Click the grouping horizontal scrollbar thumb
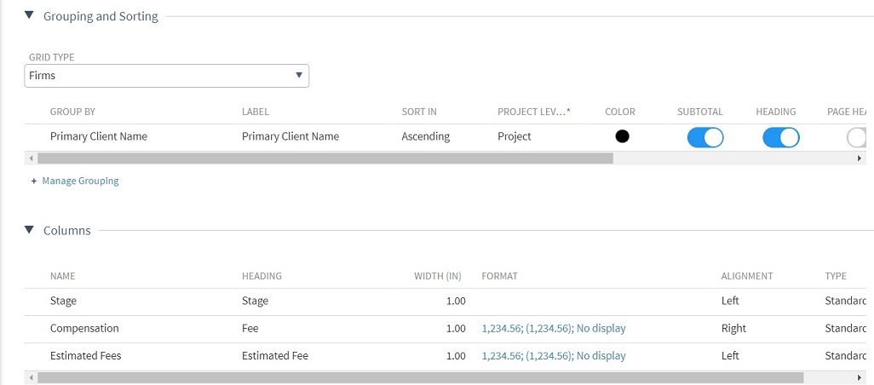This screenshot has width=874, height=385. [x=324, y=158]
